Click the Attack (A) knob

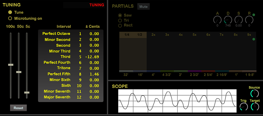(x=217, y=20)
